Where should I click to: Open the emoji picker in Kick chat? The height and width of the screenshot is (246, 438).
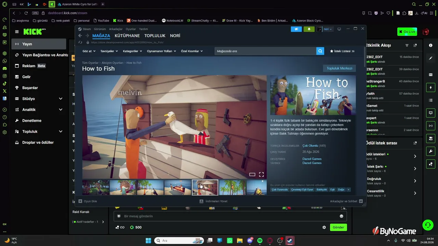pyautogui.click(x=341, y=216)
